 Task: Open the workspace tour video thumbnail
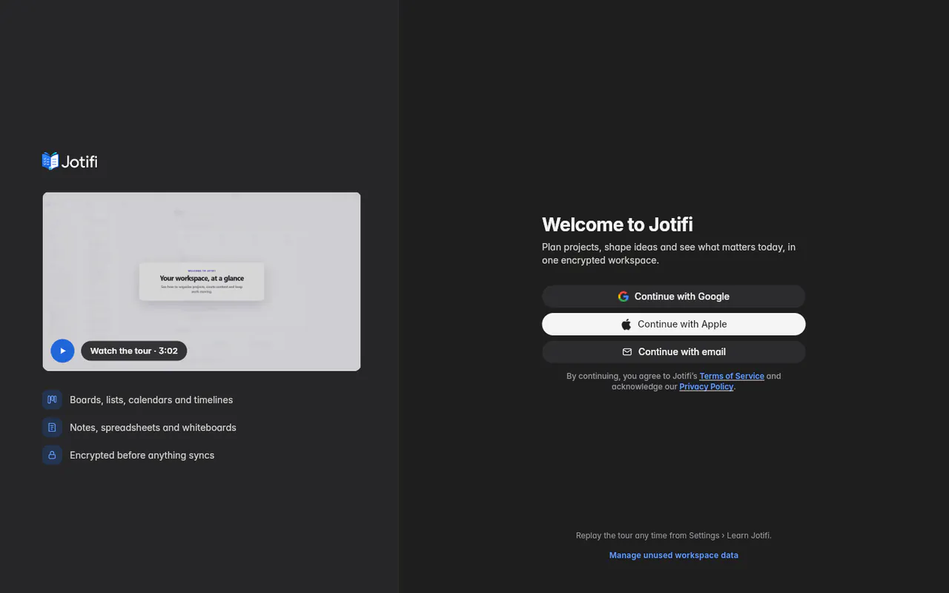pyautogui.click(x=202, y=282)
